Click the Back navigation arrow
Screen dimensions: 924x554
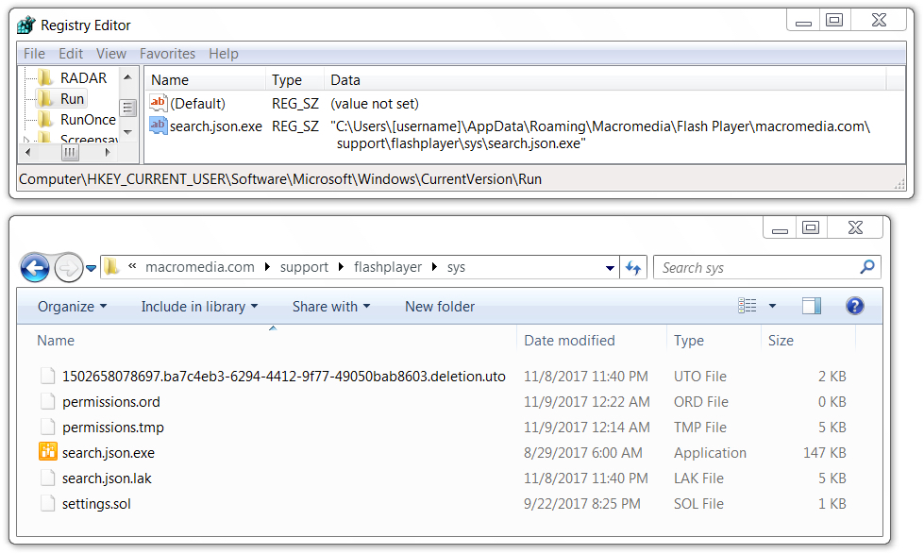coord(35,268)
